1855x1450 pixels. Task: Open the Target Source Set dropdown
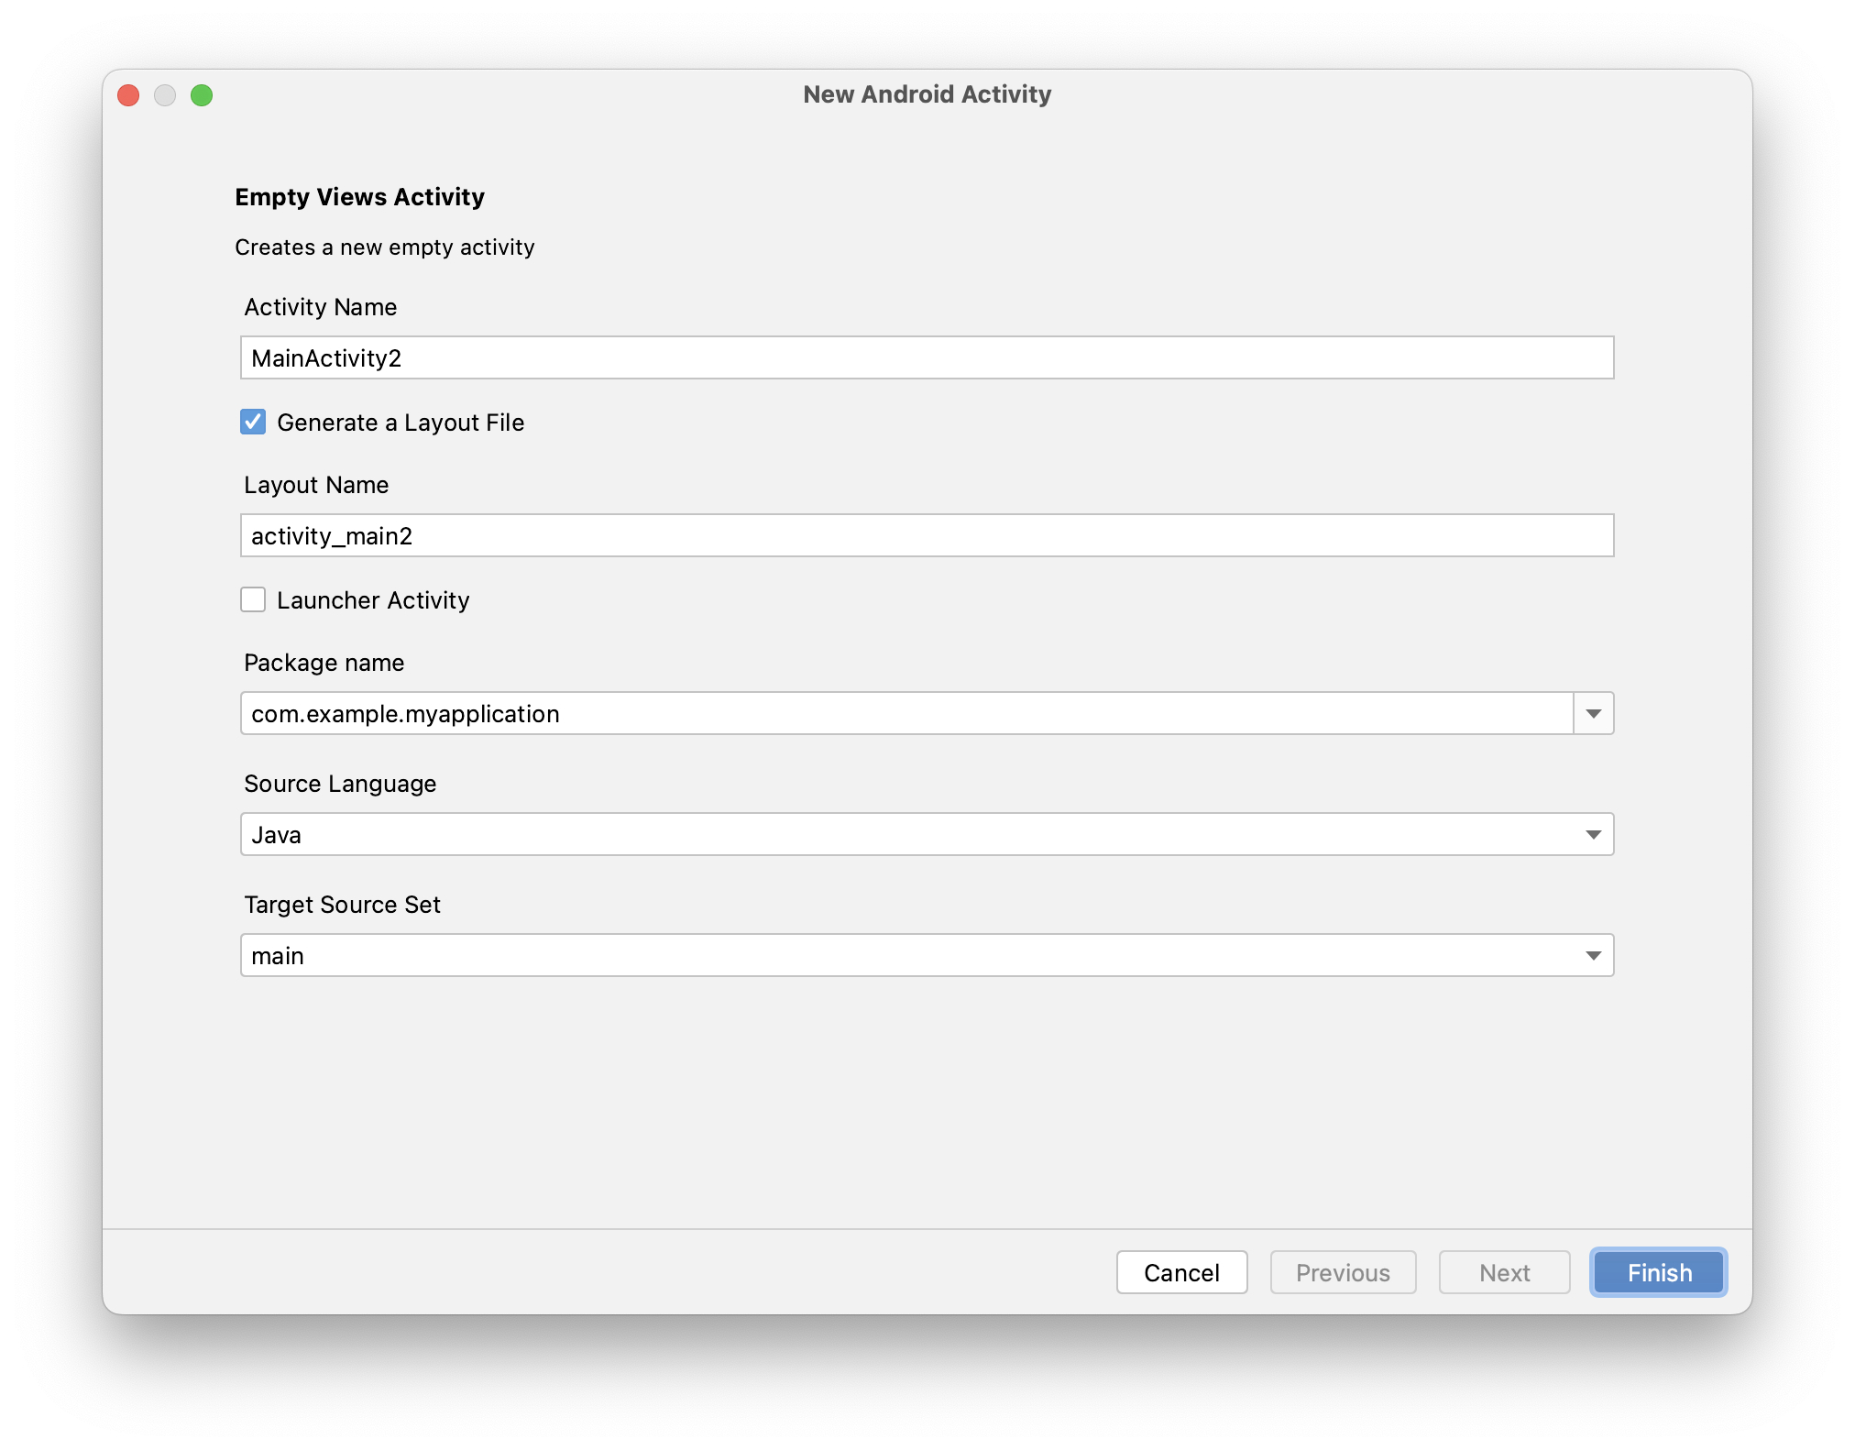tap(927, 955)
